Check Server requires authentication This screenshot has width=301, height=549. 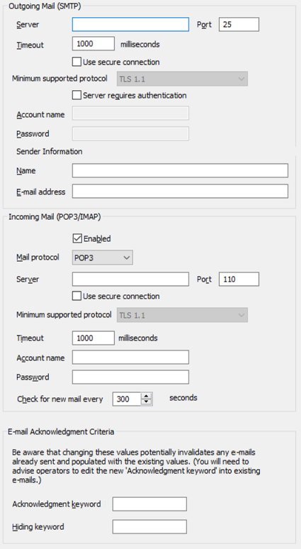click(x=76, y=95)
